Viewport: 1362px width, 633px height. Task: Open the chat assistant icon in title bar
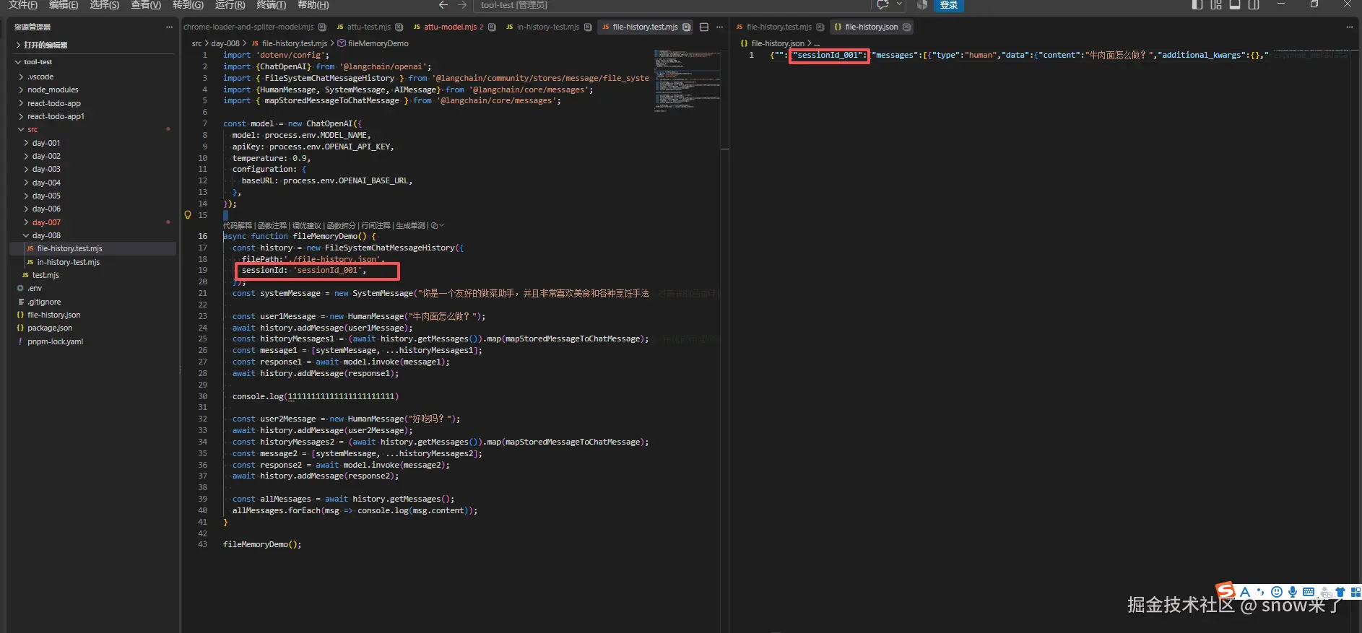(x=882, y=5)
